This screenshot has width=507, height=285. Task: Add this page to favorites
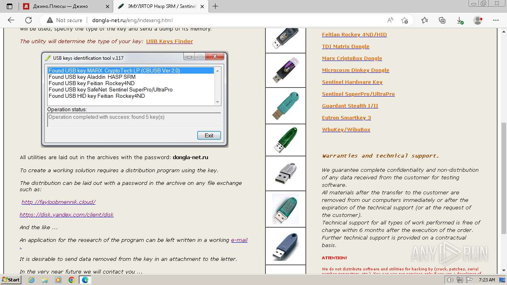click(404, 20)
